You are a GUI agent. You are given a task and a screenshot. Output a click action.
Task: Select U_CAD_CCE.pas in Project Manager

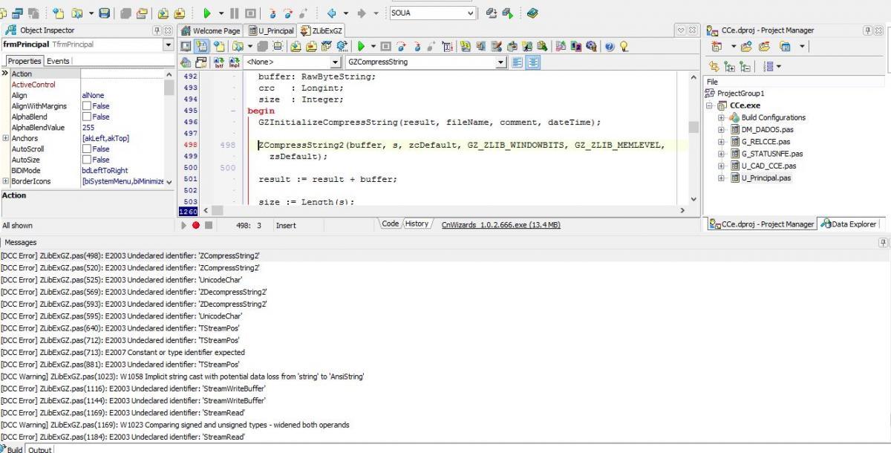coord(768,166)
